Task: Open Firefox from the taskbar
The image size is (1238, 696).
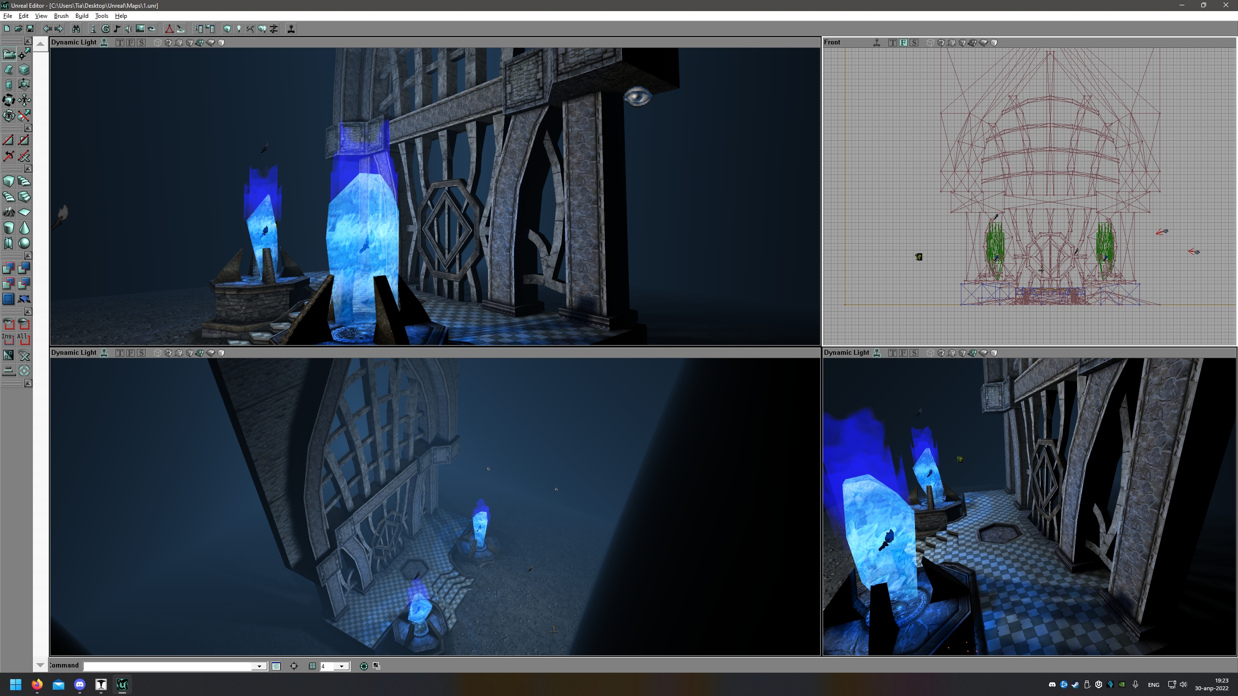Action: pos(37,684)
